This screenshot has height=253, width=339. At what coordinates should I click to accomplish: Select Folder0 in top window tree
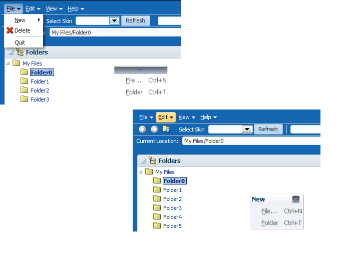(x=42, y=72)
